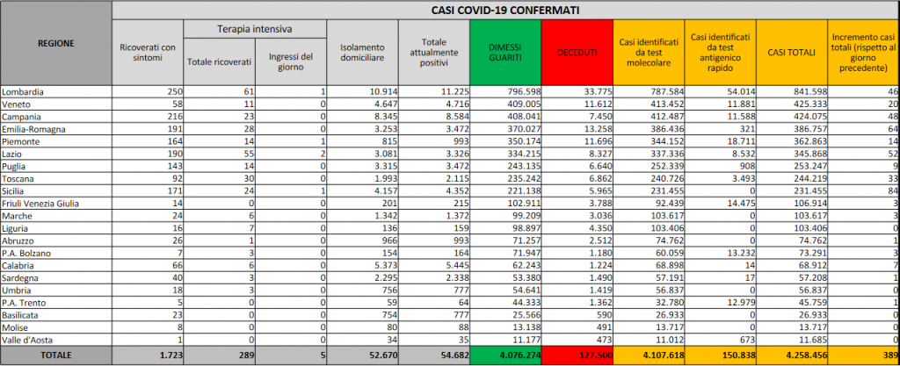The image size is (900, 366).
Task: Select the Totale attualmente positivi header
Action: (x=432, y=53)
